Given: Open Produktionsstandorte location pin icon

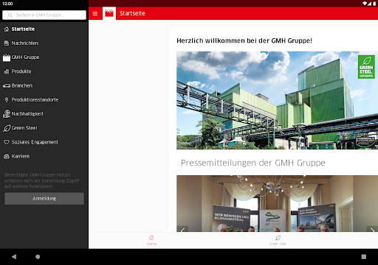Looking at the screenshot, I should click(7, 99).
